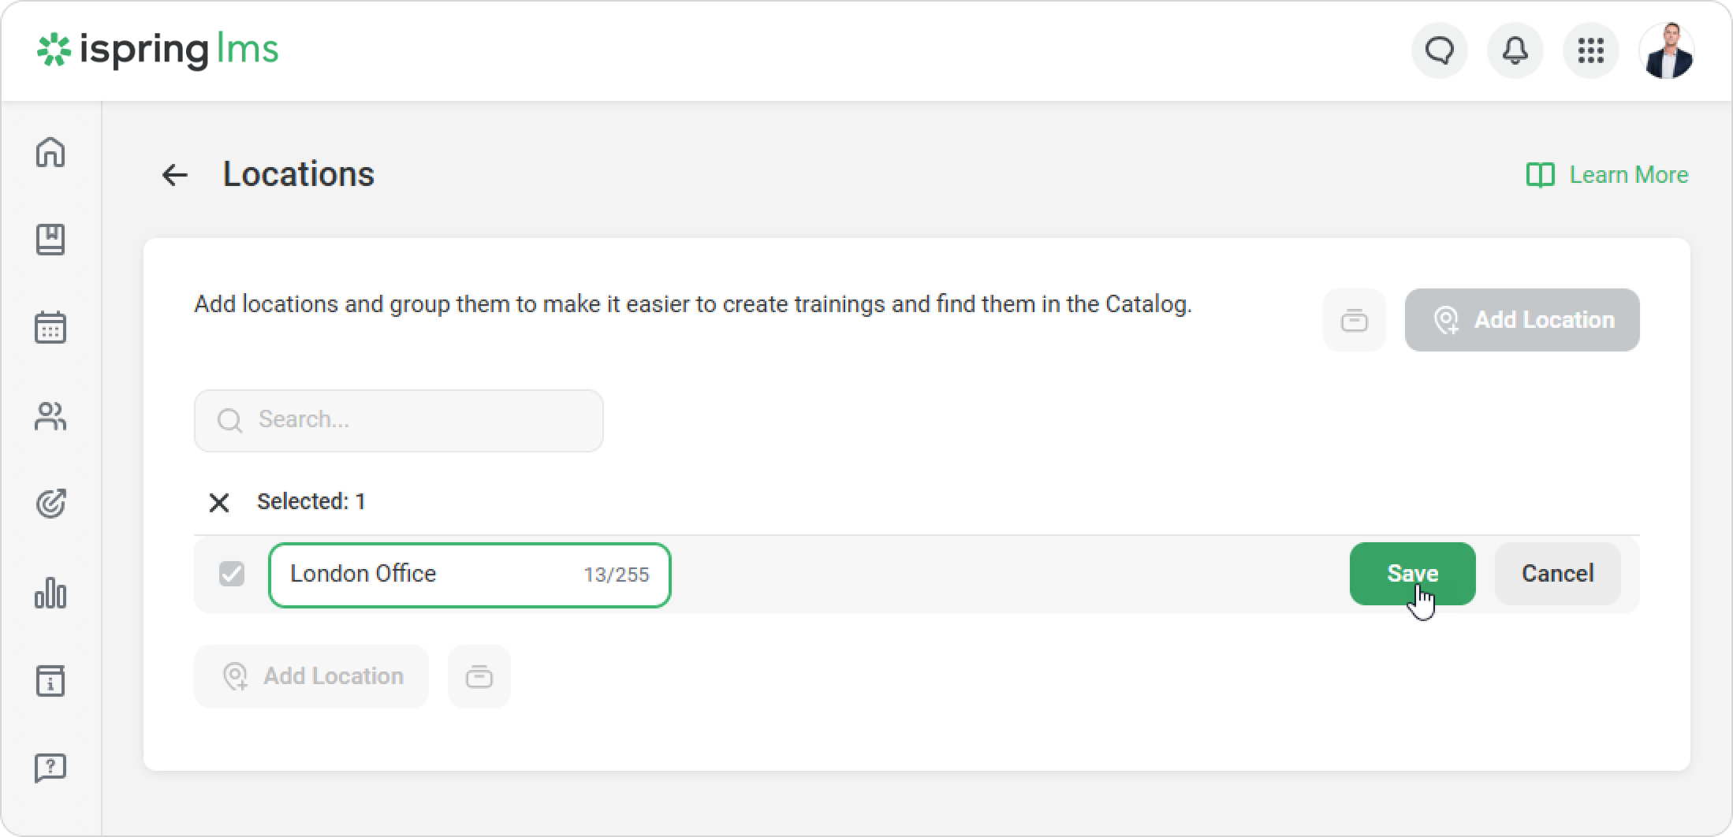Open the apps grid menu
Viewport: 1733px width, 837px height.
[x=1590, y=51]
